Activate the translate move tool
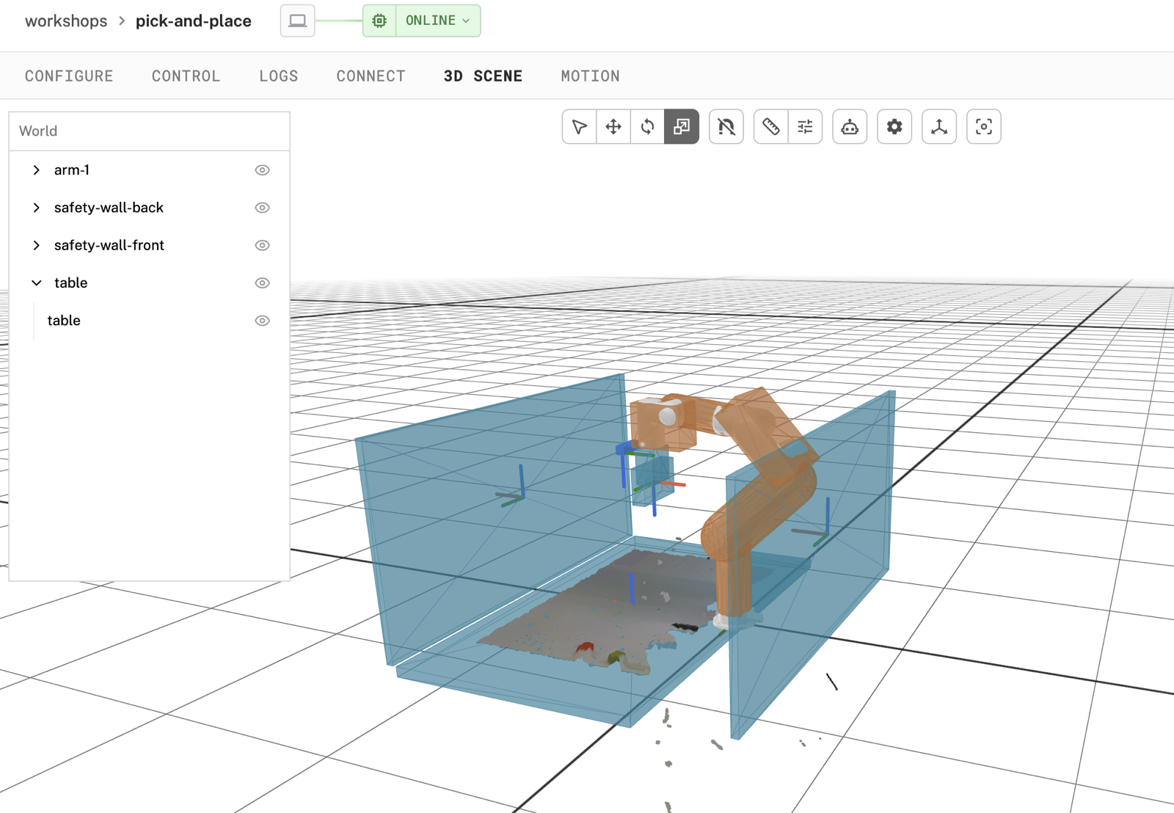The width and height of the screenshot is (1174, 813). pyautogui.click(x=613, y=127)
